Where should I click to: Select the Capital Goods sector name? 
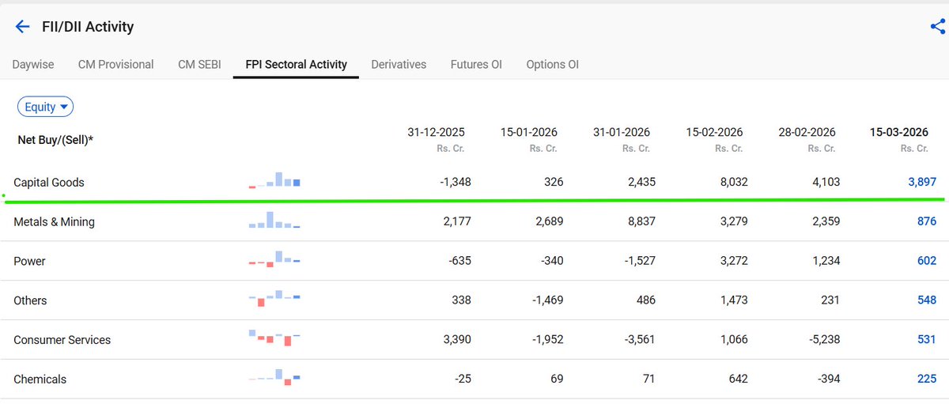[x=49, y=182]
